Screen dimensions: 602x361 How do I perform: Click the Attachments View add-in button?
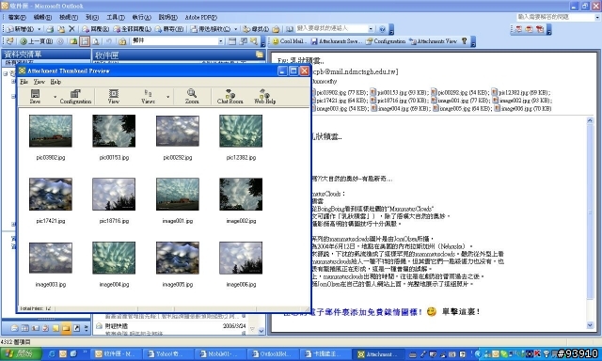pos(433,41)
